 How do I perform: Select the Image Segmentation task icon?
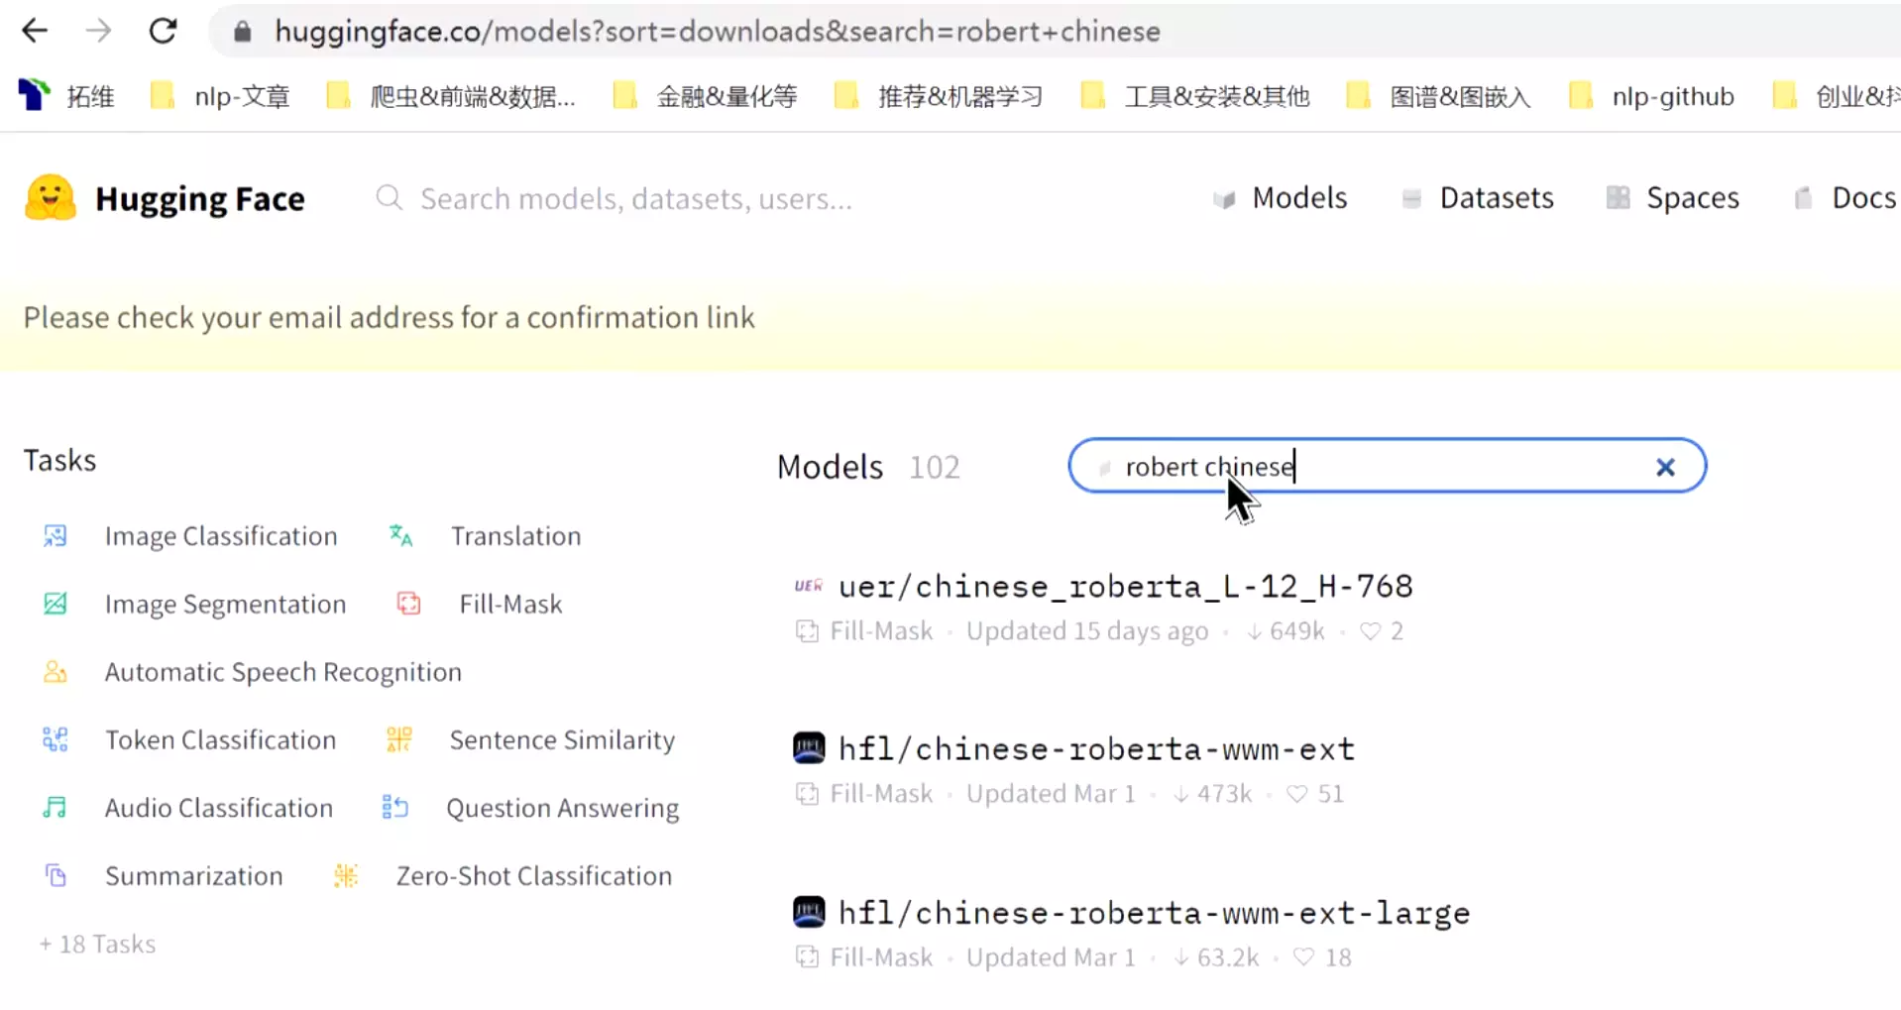pyautogui.click(x=56, y=604)
